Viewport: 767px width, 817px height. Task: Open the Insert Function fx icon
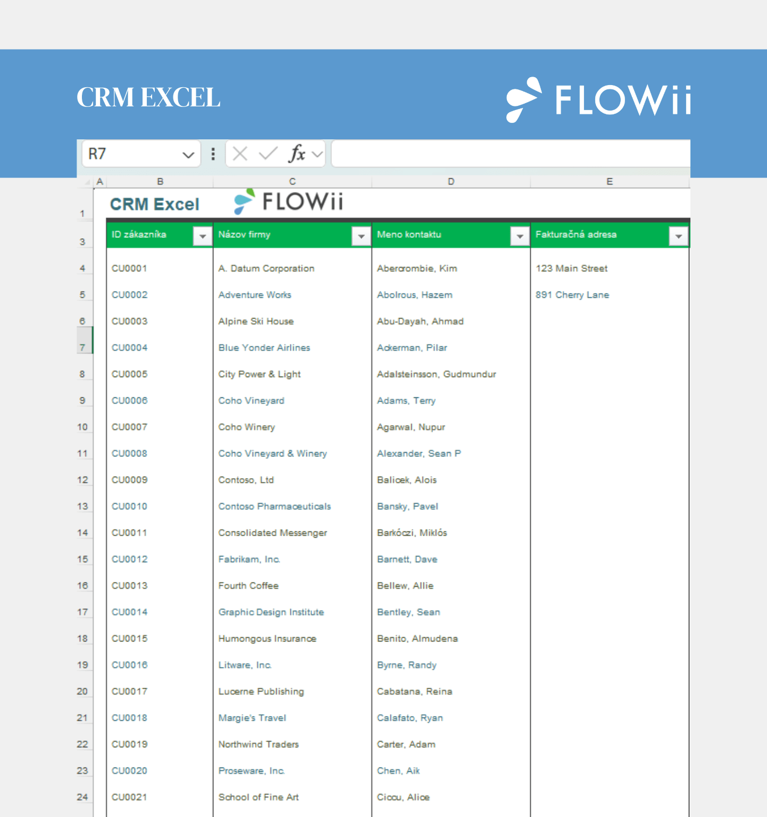tap(297, 154)
